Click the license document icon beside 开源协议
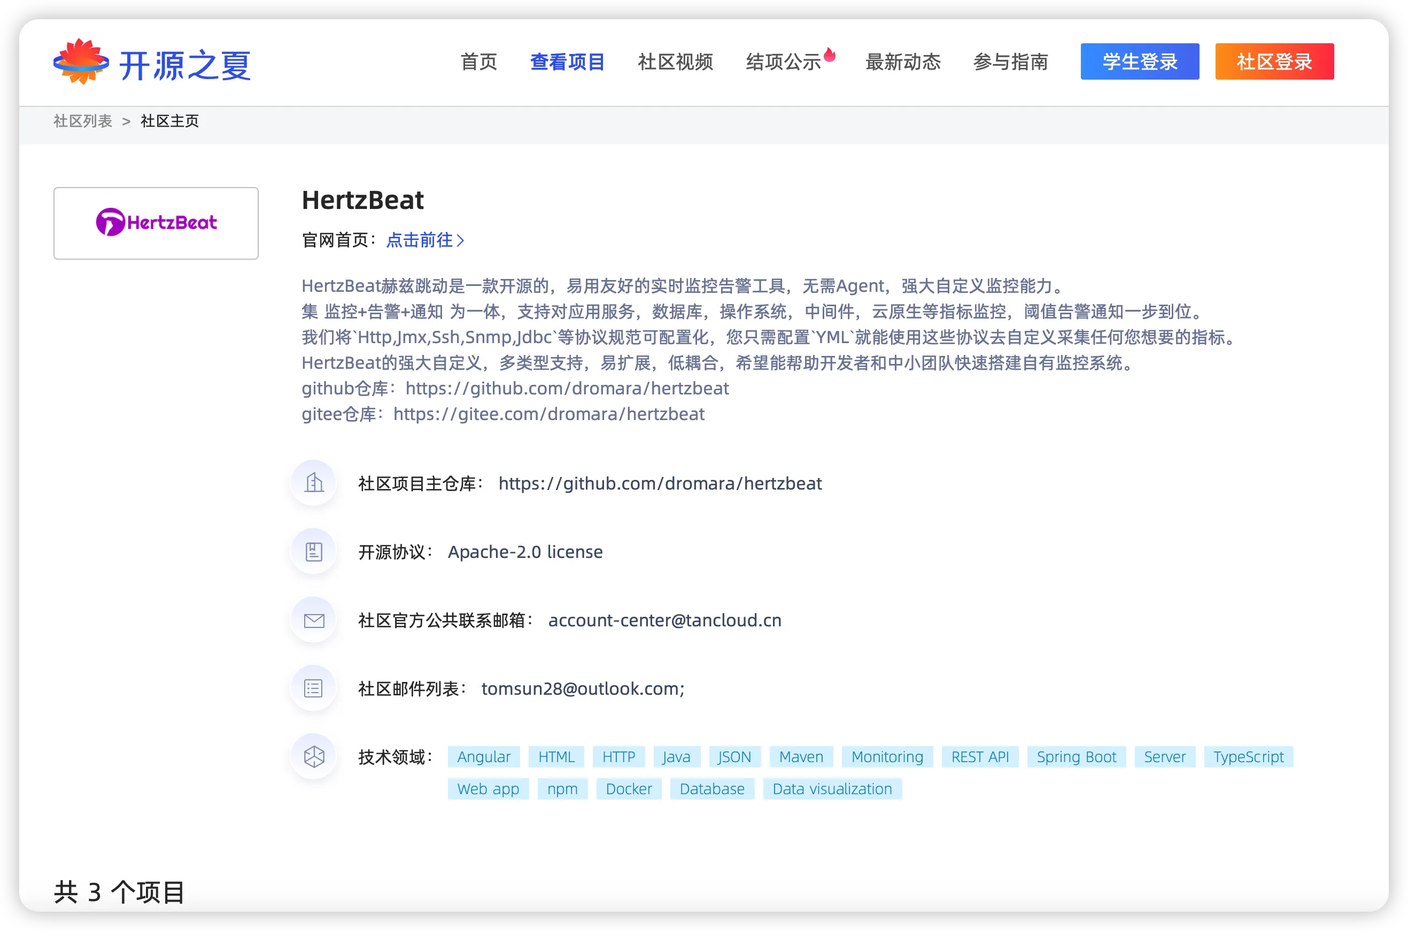The height and width of the screenshot is (931, 1408). tap(314, 552)
